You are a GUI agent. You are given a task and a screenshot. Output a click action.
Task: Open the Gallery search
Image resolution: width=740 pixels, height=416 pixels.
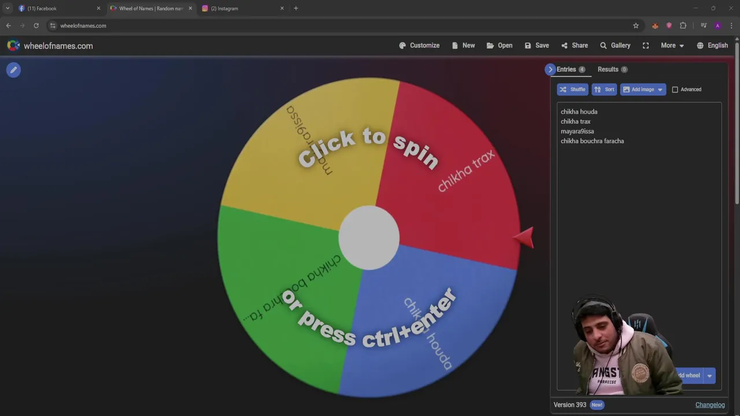pyautogui.click(x=615, y=46)
